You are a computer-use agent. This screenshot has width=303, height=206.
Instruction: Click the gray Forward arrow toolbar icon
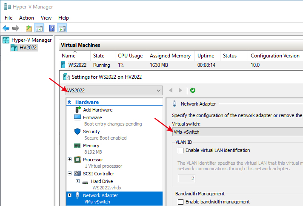point(16,29)
